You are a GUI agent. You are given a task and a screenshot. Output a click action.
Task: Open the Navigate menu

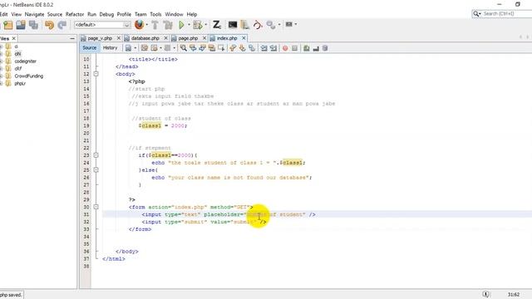point(34,14)
